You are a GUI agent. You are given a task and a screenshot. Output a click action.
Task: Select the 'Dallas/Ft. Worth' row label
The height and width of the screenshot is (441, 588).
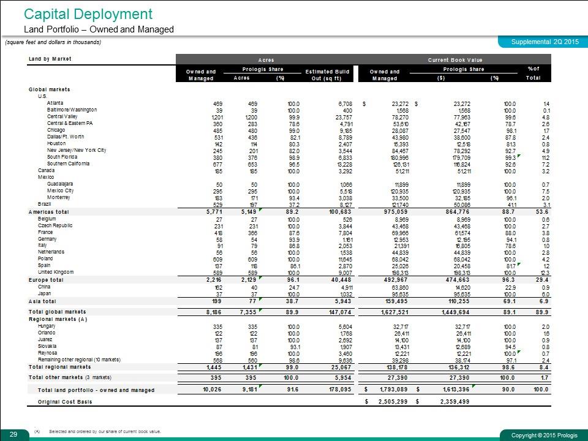coord(66,137)
